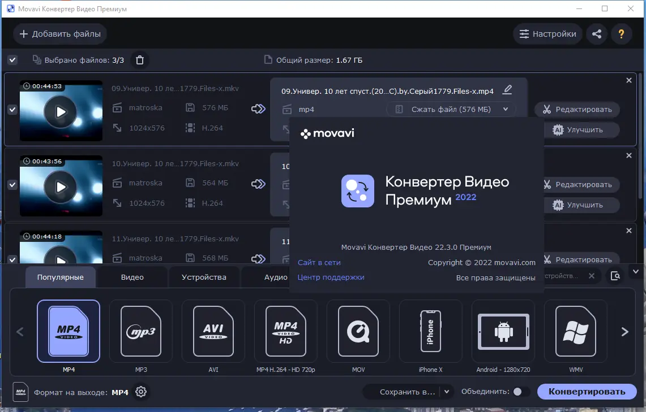Image resolution: width=646 pixels, height=412 pixels.
Task: Collapse the format panel chevron
Action: (x=635, y=272)
